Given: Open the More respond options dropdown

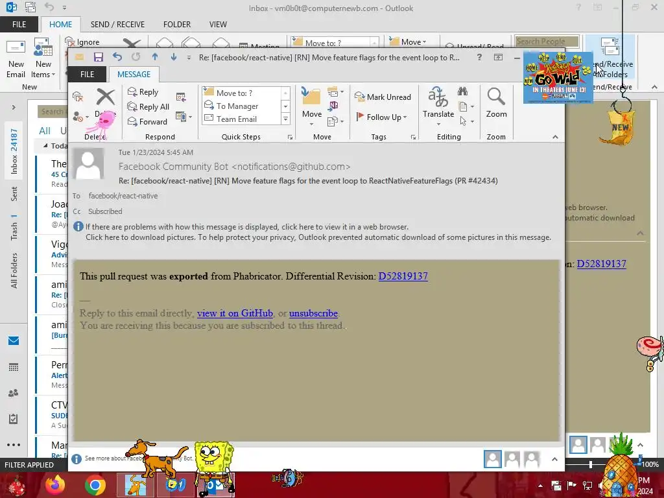Looking at the screenshot, I should [184, 117].
